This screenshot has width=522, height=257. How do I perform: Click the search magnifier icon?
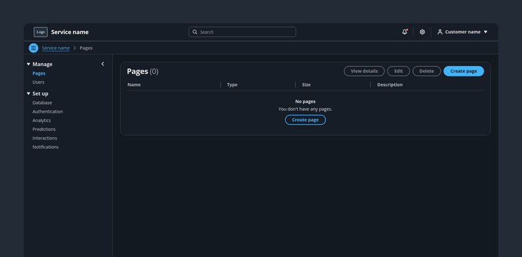point(195,32)
